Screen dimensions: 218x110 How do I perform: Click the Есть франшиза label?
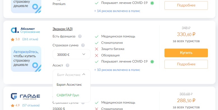tap(64, 36)
